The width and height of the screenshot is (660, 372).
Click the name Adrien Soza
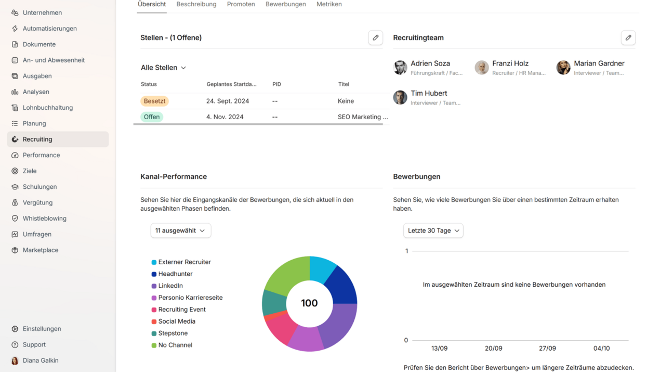coord(430,63)
